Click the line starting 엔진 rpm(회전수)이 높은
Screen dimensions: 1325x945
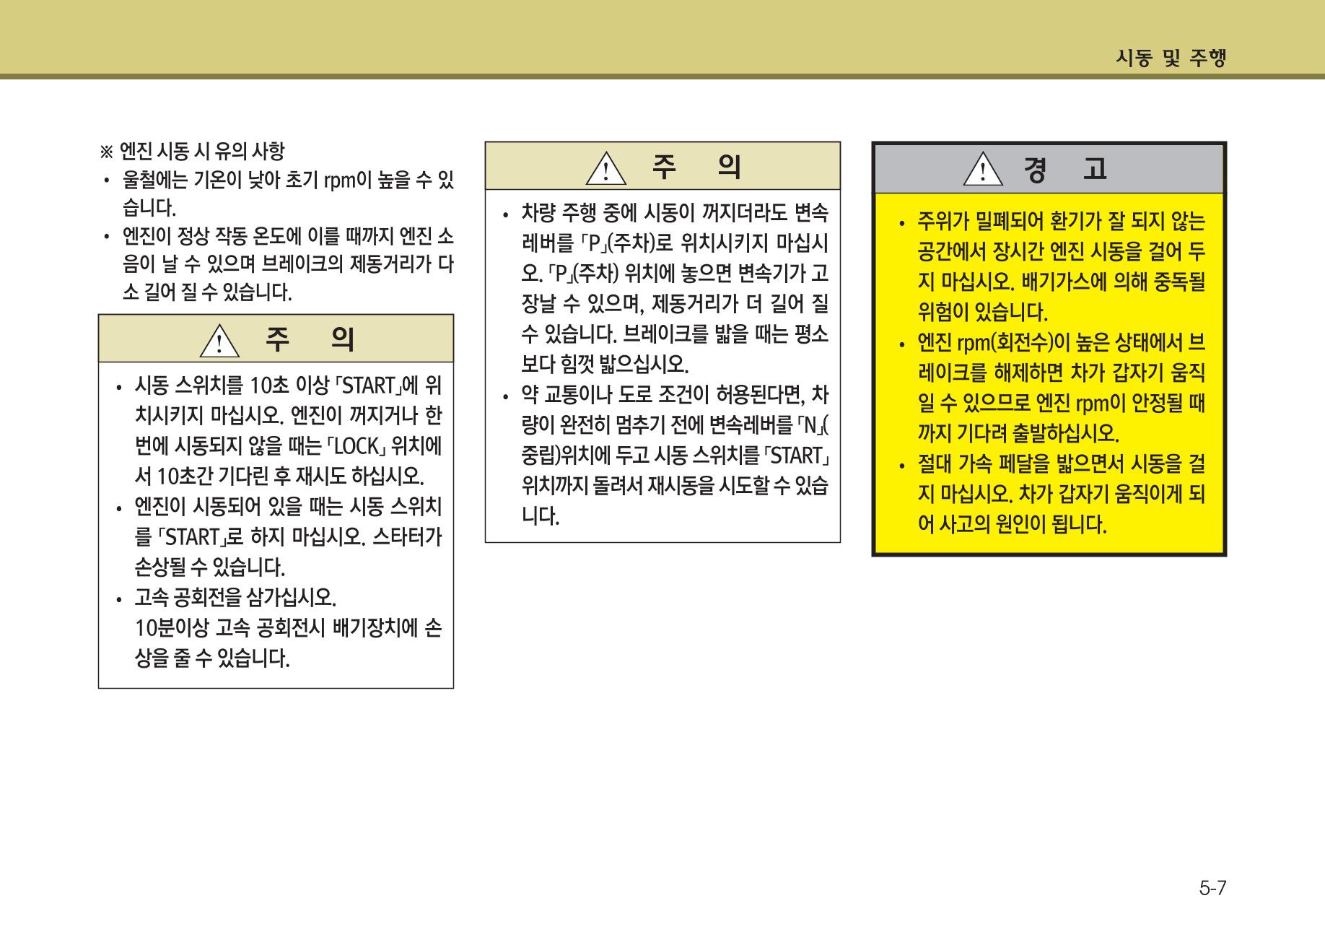(1062, 342)
